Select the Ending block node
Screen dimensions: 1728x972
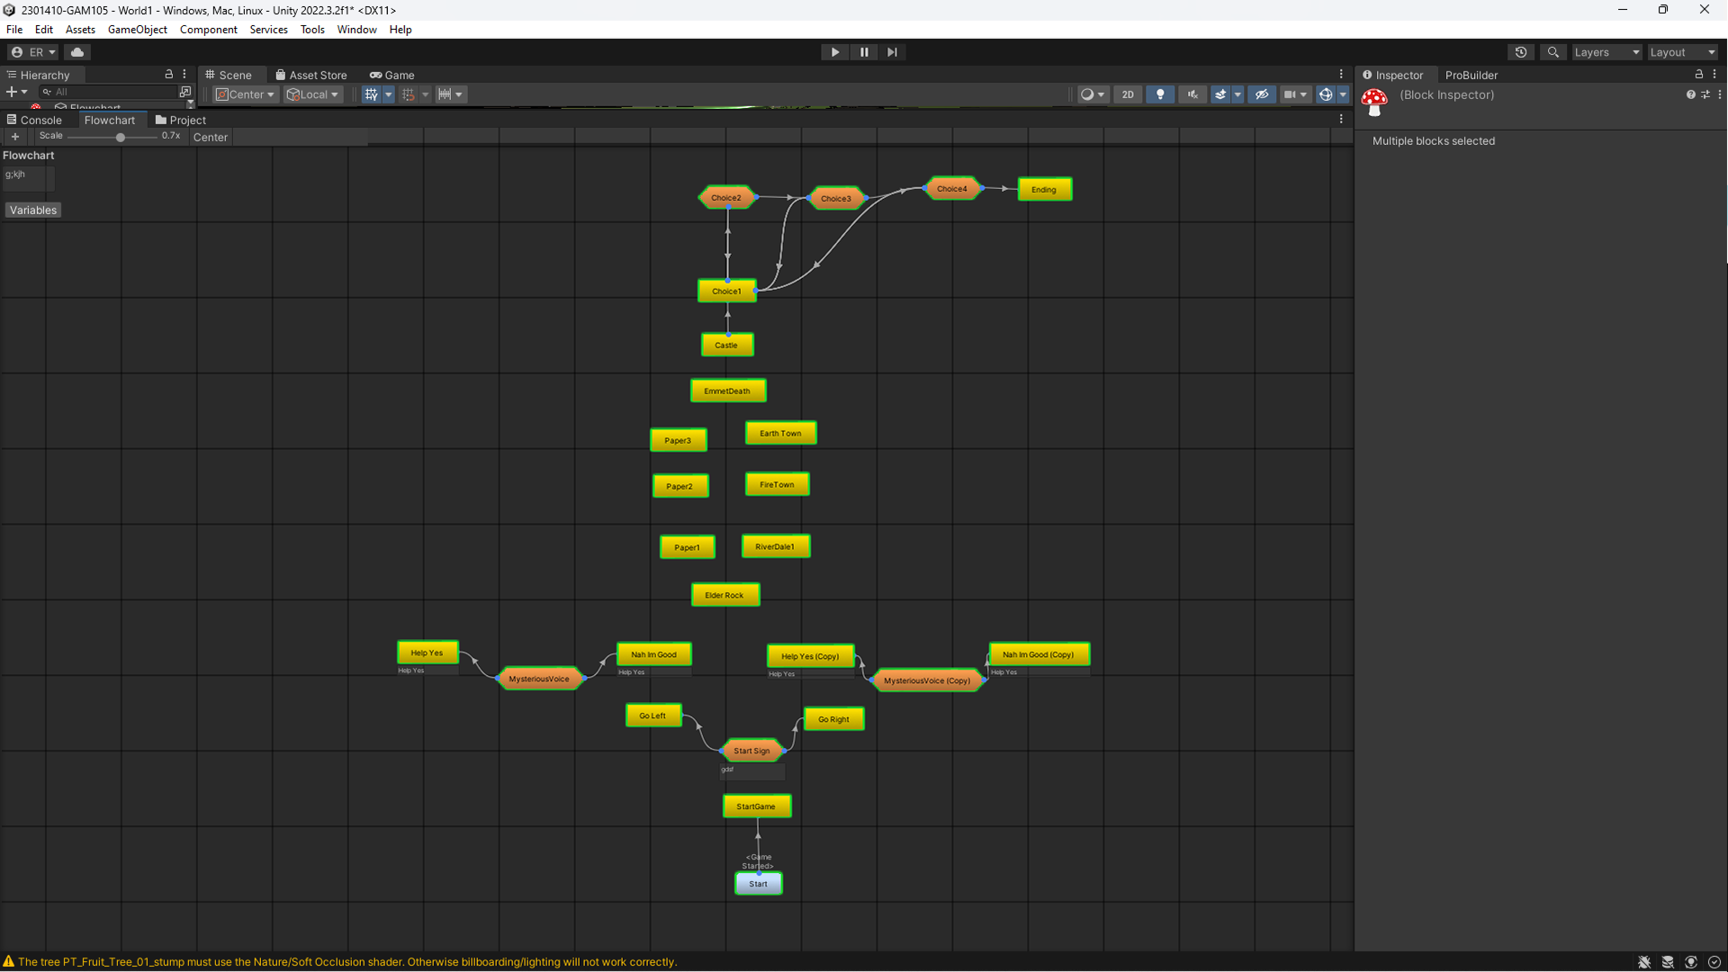click(x=1044, y=190)
